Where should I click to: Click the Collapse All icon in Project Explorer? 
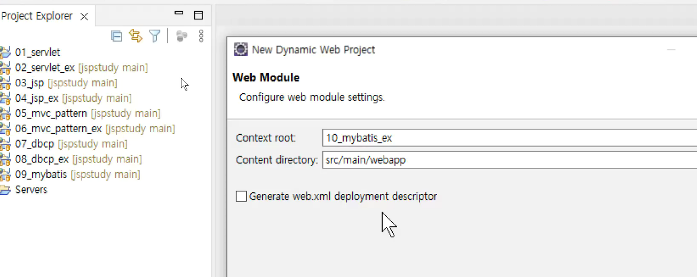coord(116,36)
